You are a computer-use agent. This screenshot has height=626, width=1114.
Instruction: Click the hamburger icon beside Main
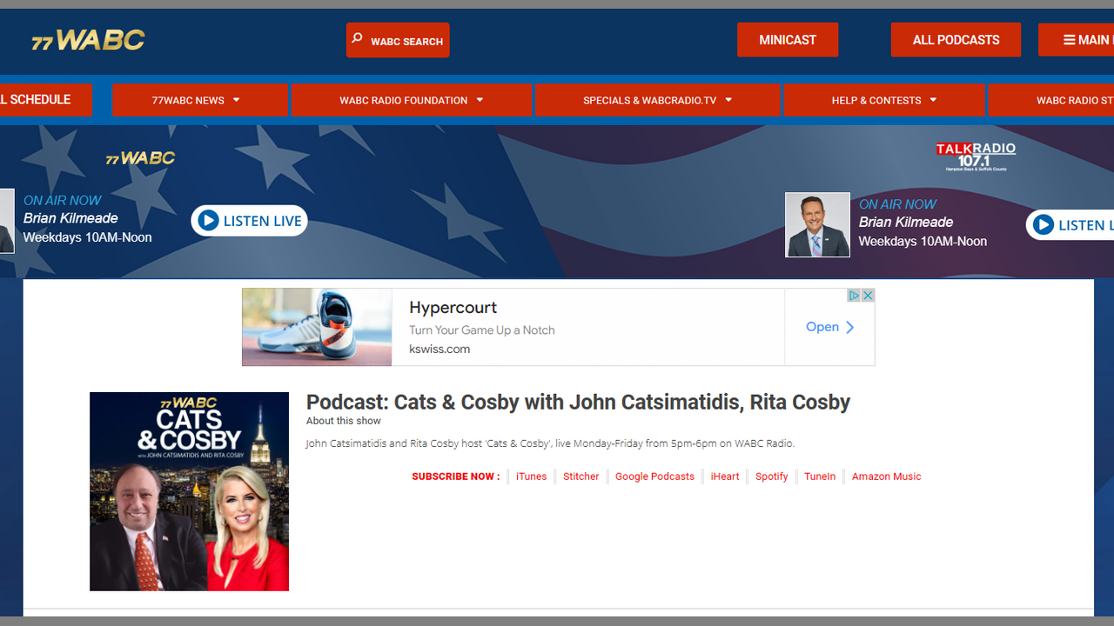click(x=1069, y=40)
